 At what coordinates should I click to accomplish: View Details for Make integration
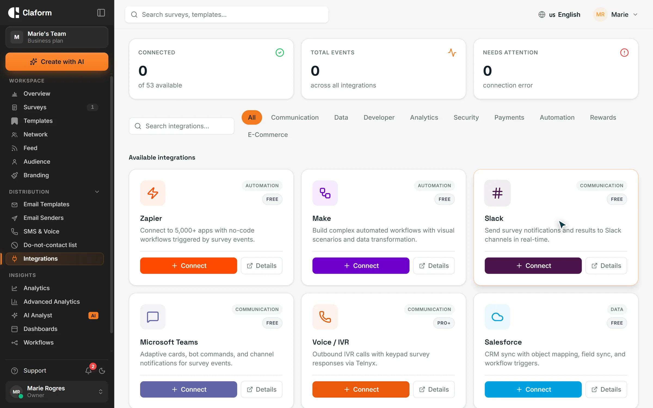pyautogui.click(x=434, y=266)
